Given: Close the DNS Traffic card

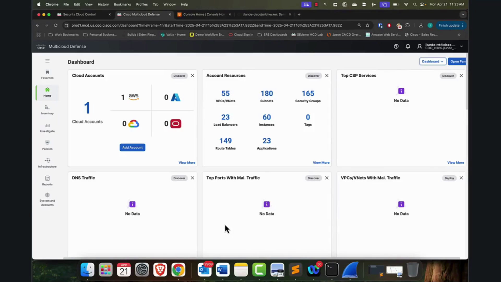Looking at the screenshot, I should pos(193,178).
